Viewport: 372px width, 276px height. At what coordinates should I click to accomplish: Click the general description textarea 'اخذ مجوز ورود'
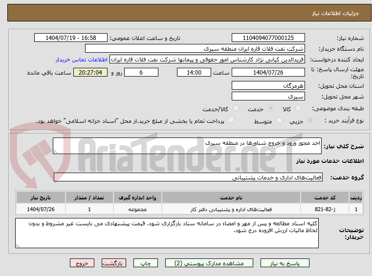tap(187, 146)
